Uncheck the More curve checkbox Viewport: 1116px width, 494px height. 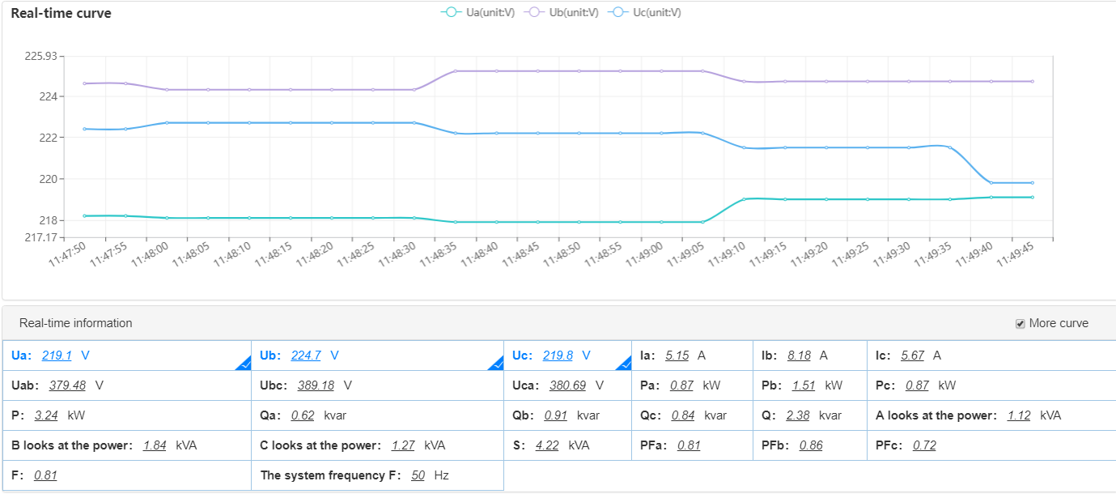[x=1021, y=324]
